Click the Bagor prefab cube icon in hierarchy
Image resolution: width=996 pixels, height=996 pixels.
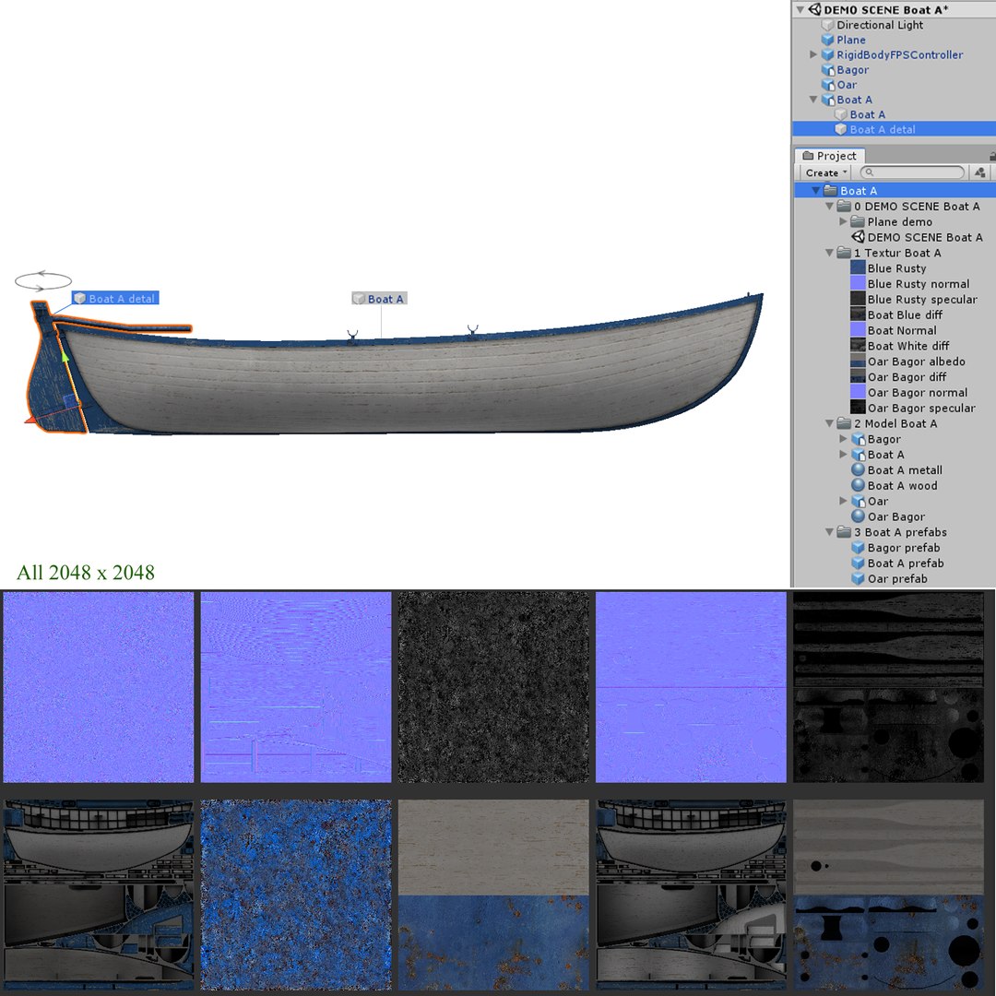[x=827, y=70]
